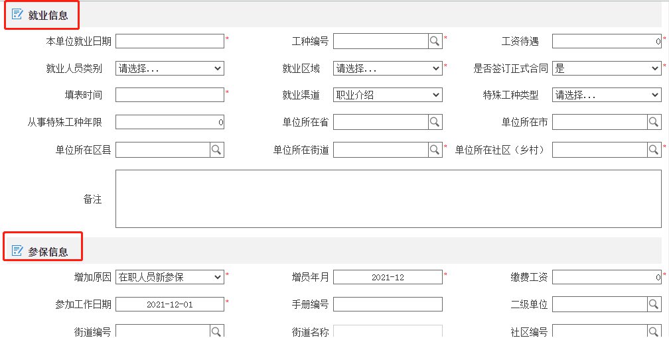Open the 单位所在区县 search lookup
Viewport: 669px width, 338px height.
(216, 150)
